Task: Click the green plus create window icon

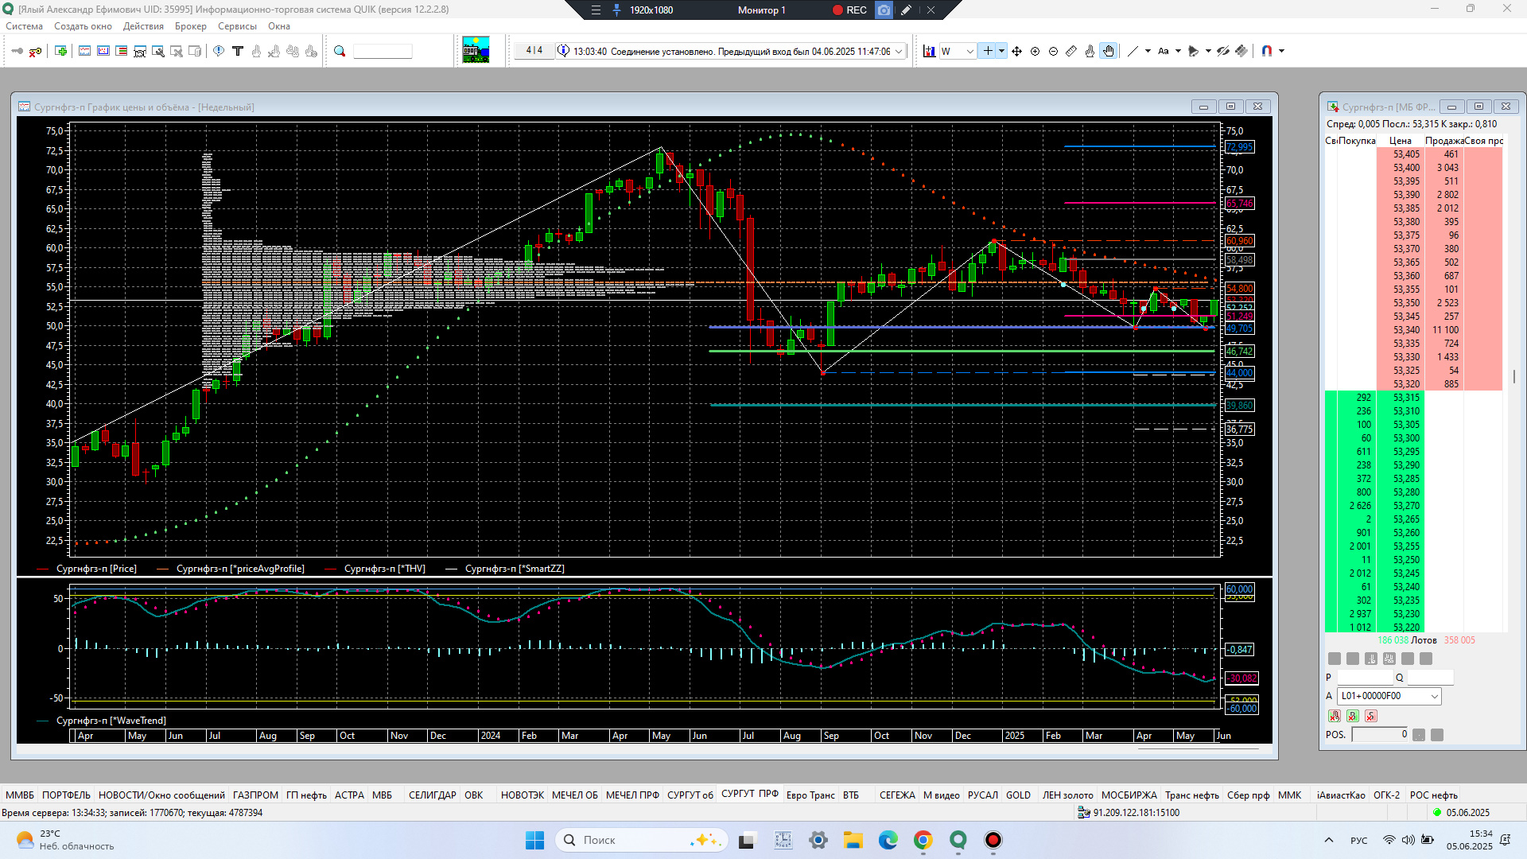Action: point(60,51)
